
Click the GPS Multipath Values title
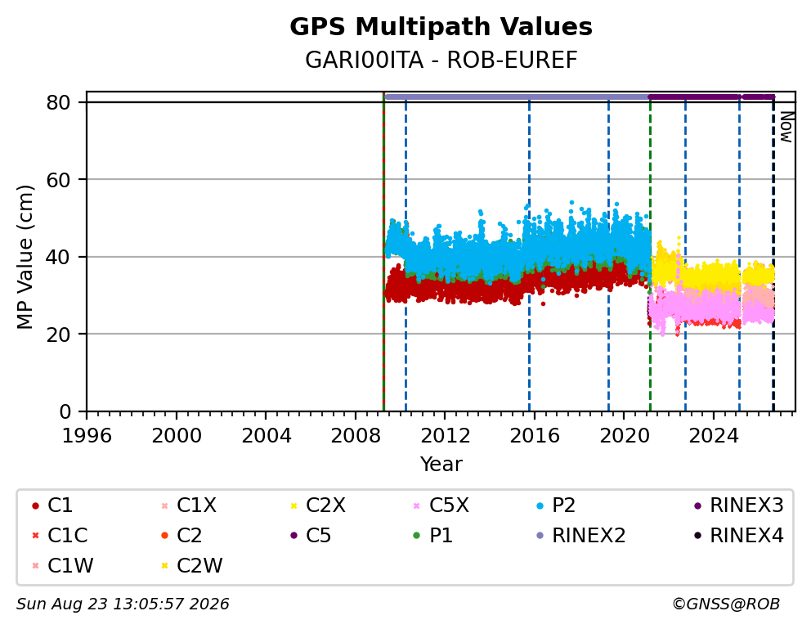(441, 27)
